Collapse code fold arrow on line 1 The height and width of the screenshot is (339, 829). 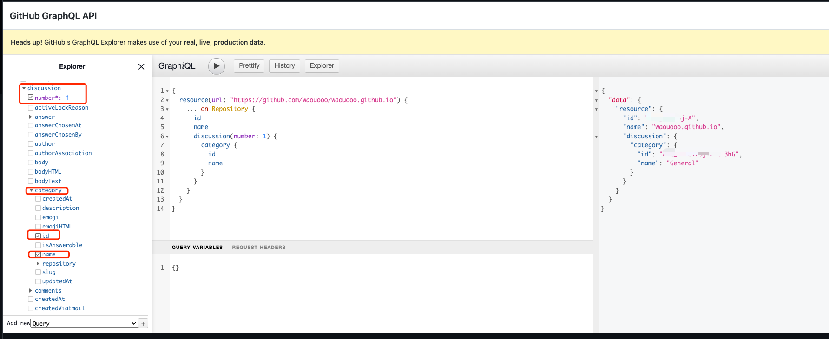click(167, 91)
